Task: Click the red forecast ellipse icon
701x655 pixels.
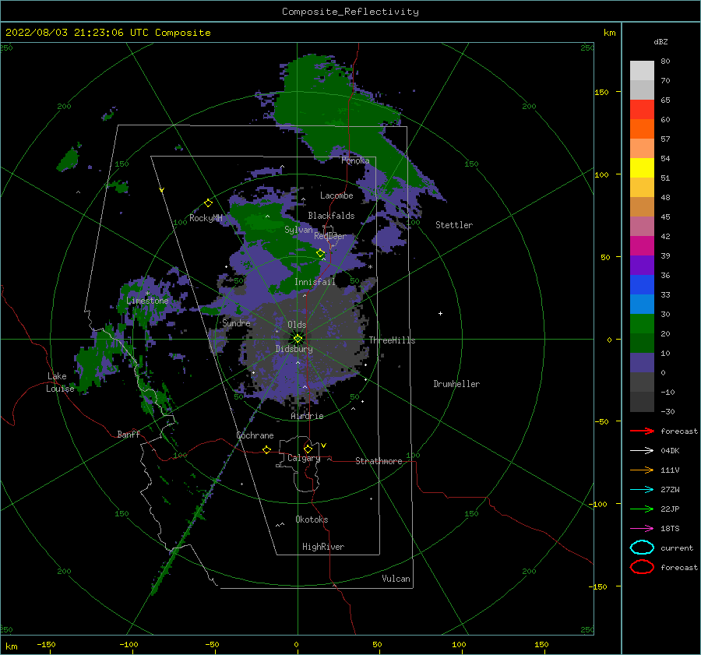Action: click(x=642, y=567)
